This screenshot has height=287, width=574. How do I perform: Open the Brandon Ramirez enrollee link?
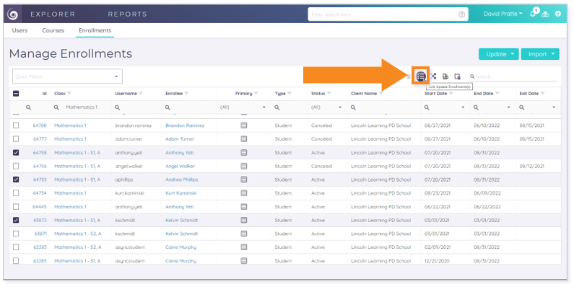185,125
